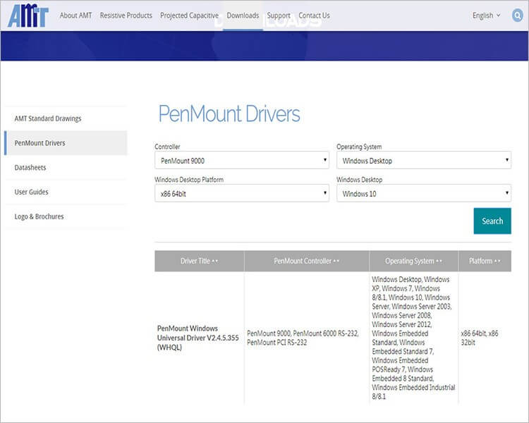Click the Search button

(x=492, y=221)
